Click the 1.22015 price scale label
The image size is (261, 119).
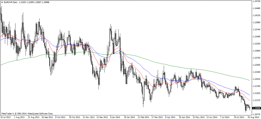pyautogui.click(x=256, y=79)
